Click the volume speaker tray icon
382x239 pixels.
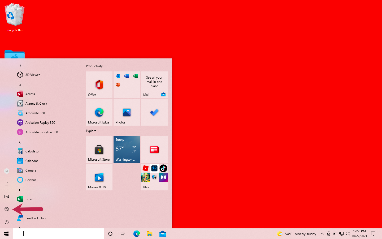pos(348,234)
